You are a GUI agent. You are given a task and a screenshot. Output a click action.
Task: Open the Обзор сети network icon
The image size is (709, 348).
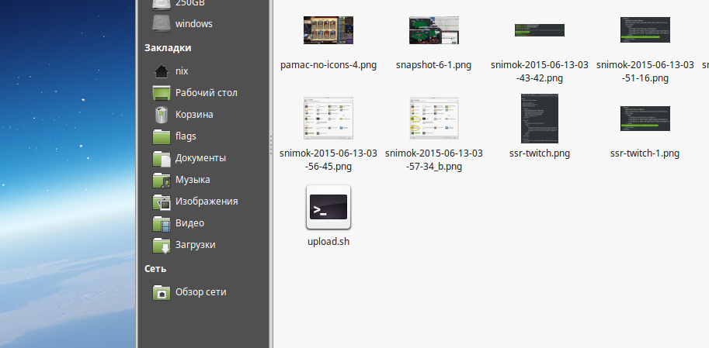coord(162,292)
